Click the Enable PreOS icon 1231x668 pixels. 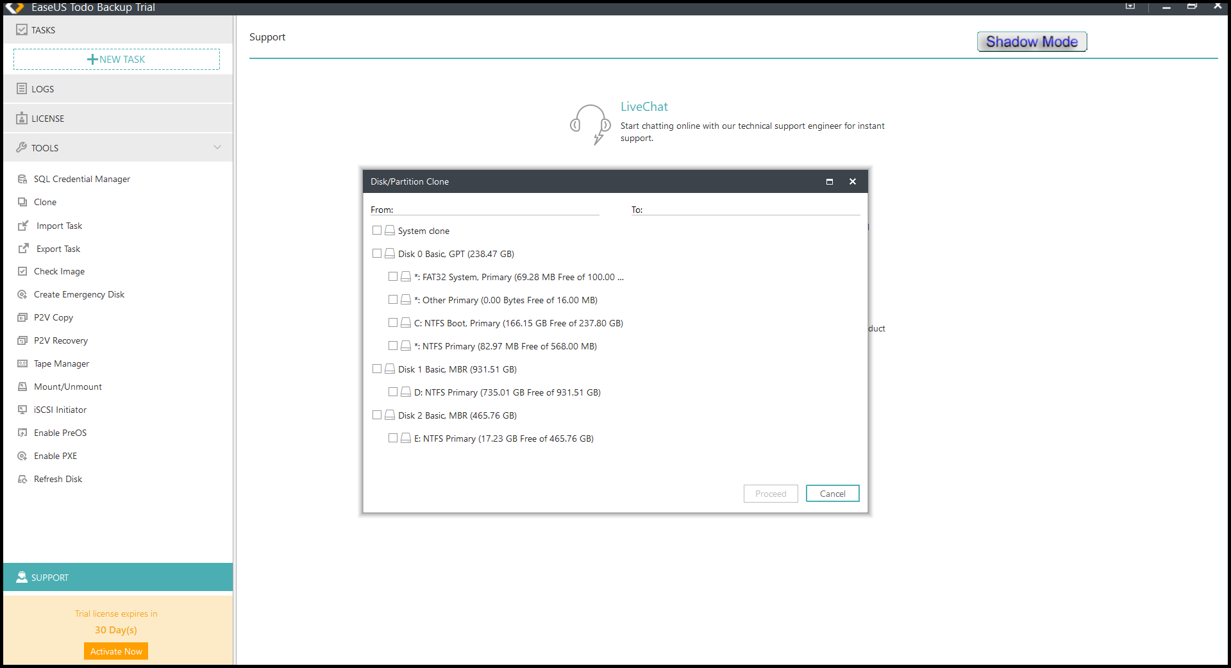coord(22,433)
